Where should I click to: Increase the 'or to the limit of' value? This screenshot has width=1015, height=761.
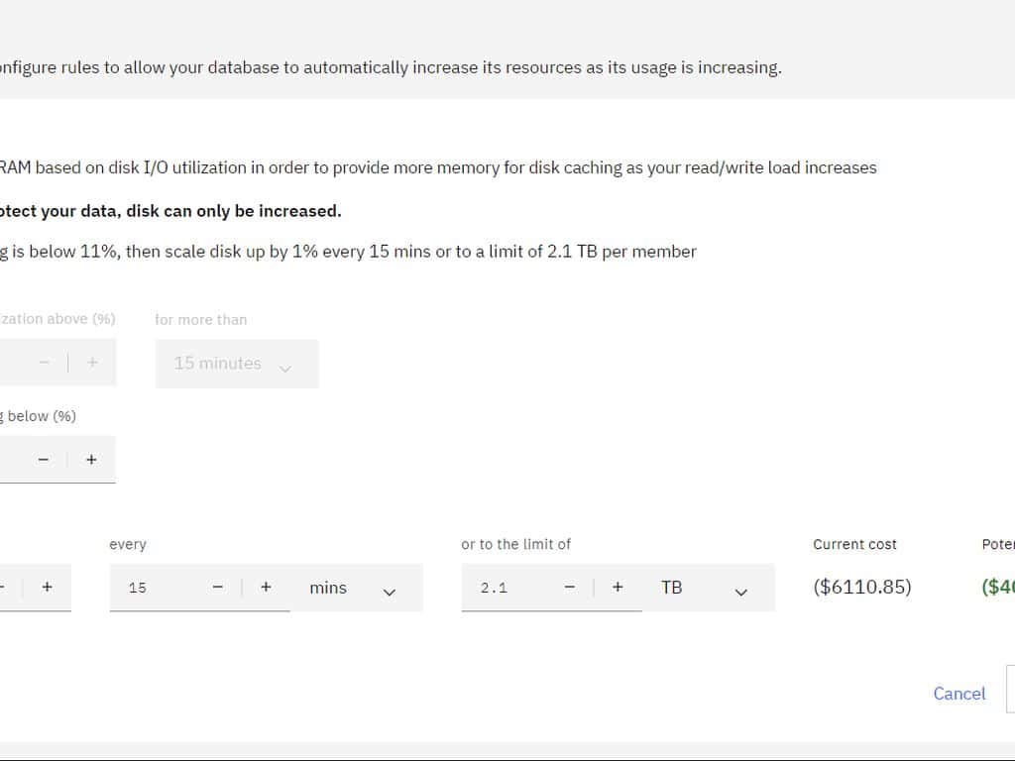(x=618, y=588)
